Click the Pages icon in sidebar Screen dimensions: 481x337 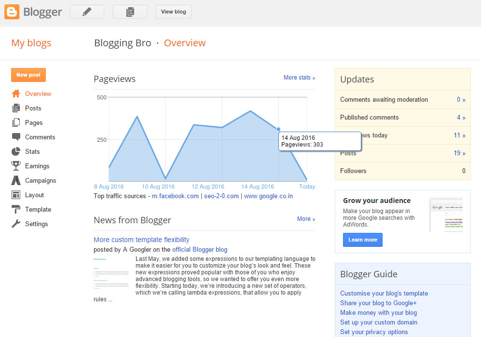click(x=16, y=122)
